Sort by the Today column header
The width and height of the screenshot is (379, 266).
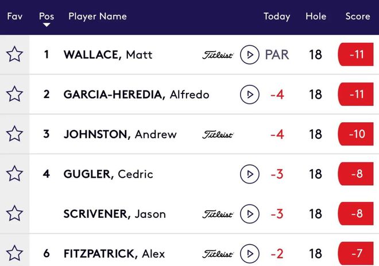277,16
